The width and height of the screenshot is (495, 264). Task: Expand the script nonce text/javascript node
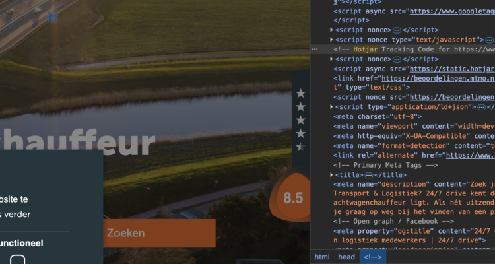click(331, 40)
